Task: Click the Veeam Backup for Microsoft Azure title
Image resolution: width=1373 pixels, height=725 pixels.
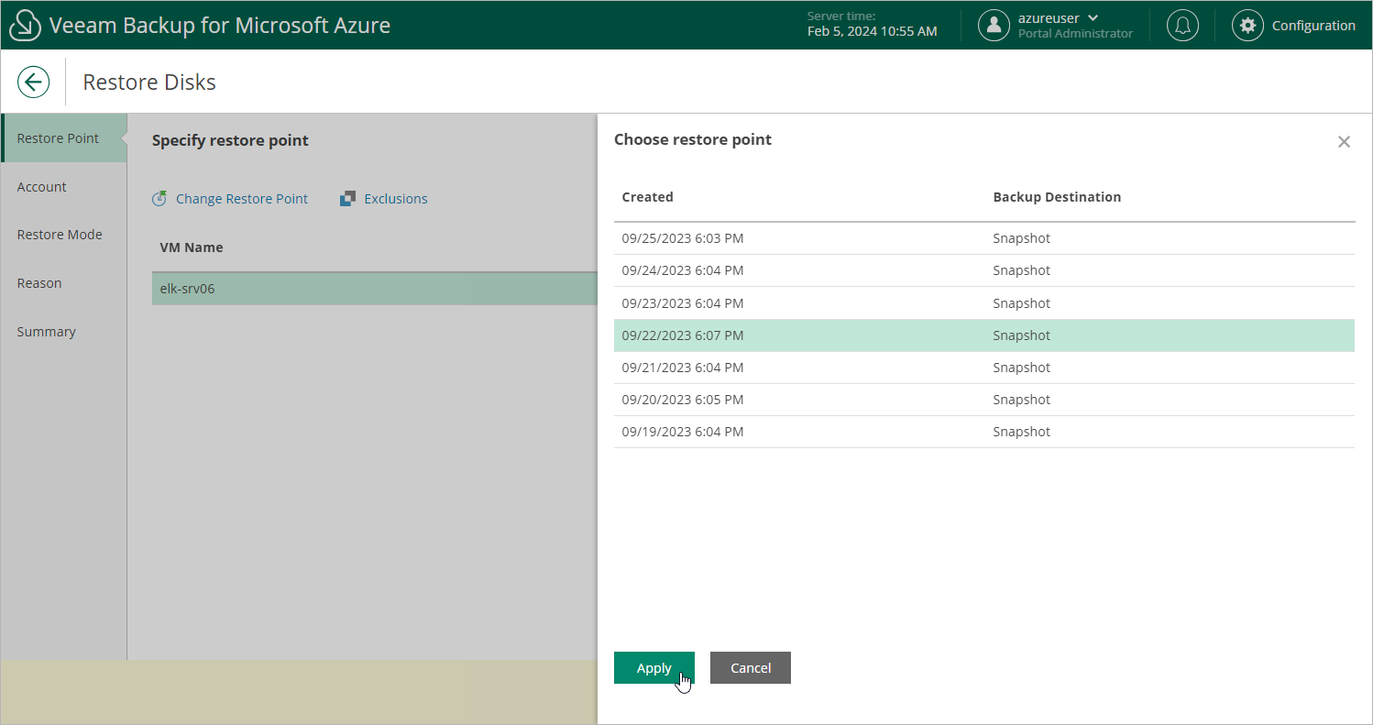Action: [220, 26]
